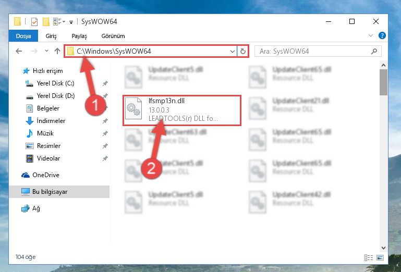Open Belgeler in the navigation pane
The height and width of the screenshot is (272, 401).
click(x=48, y=108)
